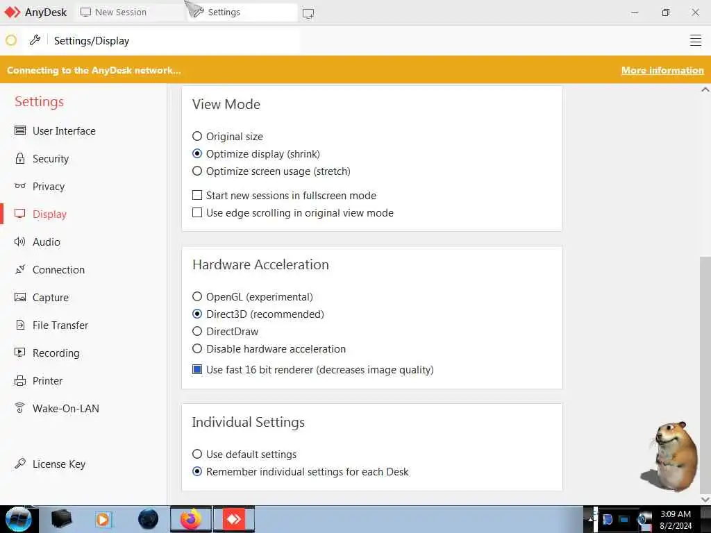Click the wrench icon in address bar

[35, 40]
